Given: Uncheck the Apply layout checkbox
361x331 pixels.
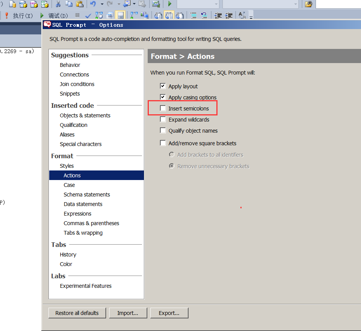Looking at the screenshot, I should point(163,86).
